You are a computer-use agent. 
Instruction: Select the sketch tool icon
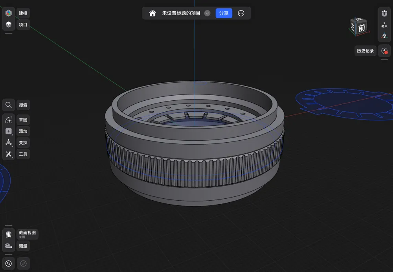tap(9, 120)
